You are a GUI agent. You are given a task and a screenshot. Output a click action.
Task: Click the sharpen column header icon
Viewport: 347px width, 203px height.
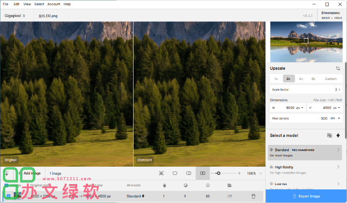coord(186,185)
